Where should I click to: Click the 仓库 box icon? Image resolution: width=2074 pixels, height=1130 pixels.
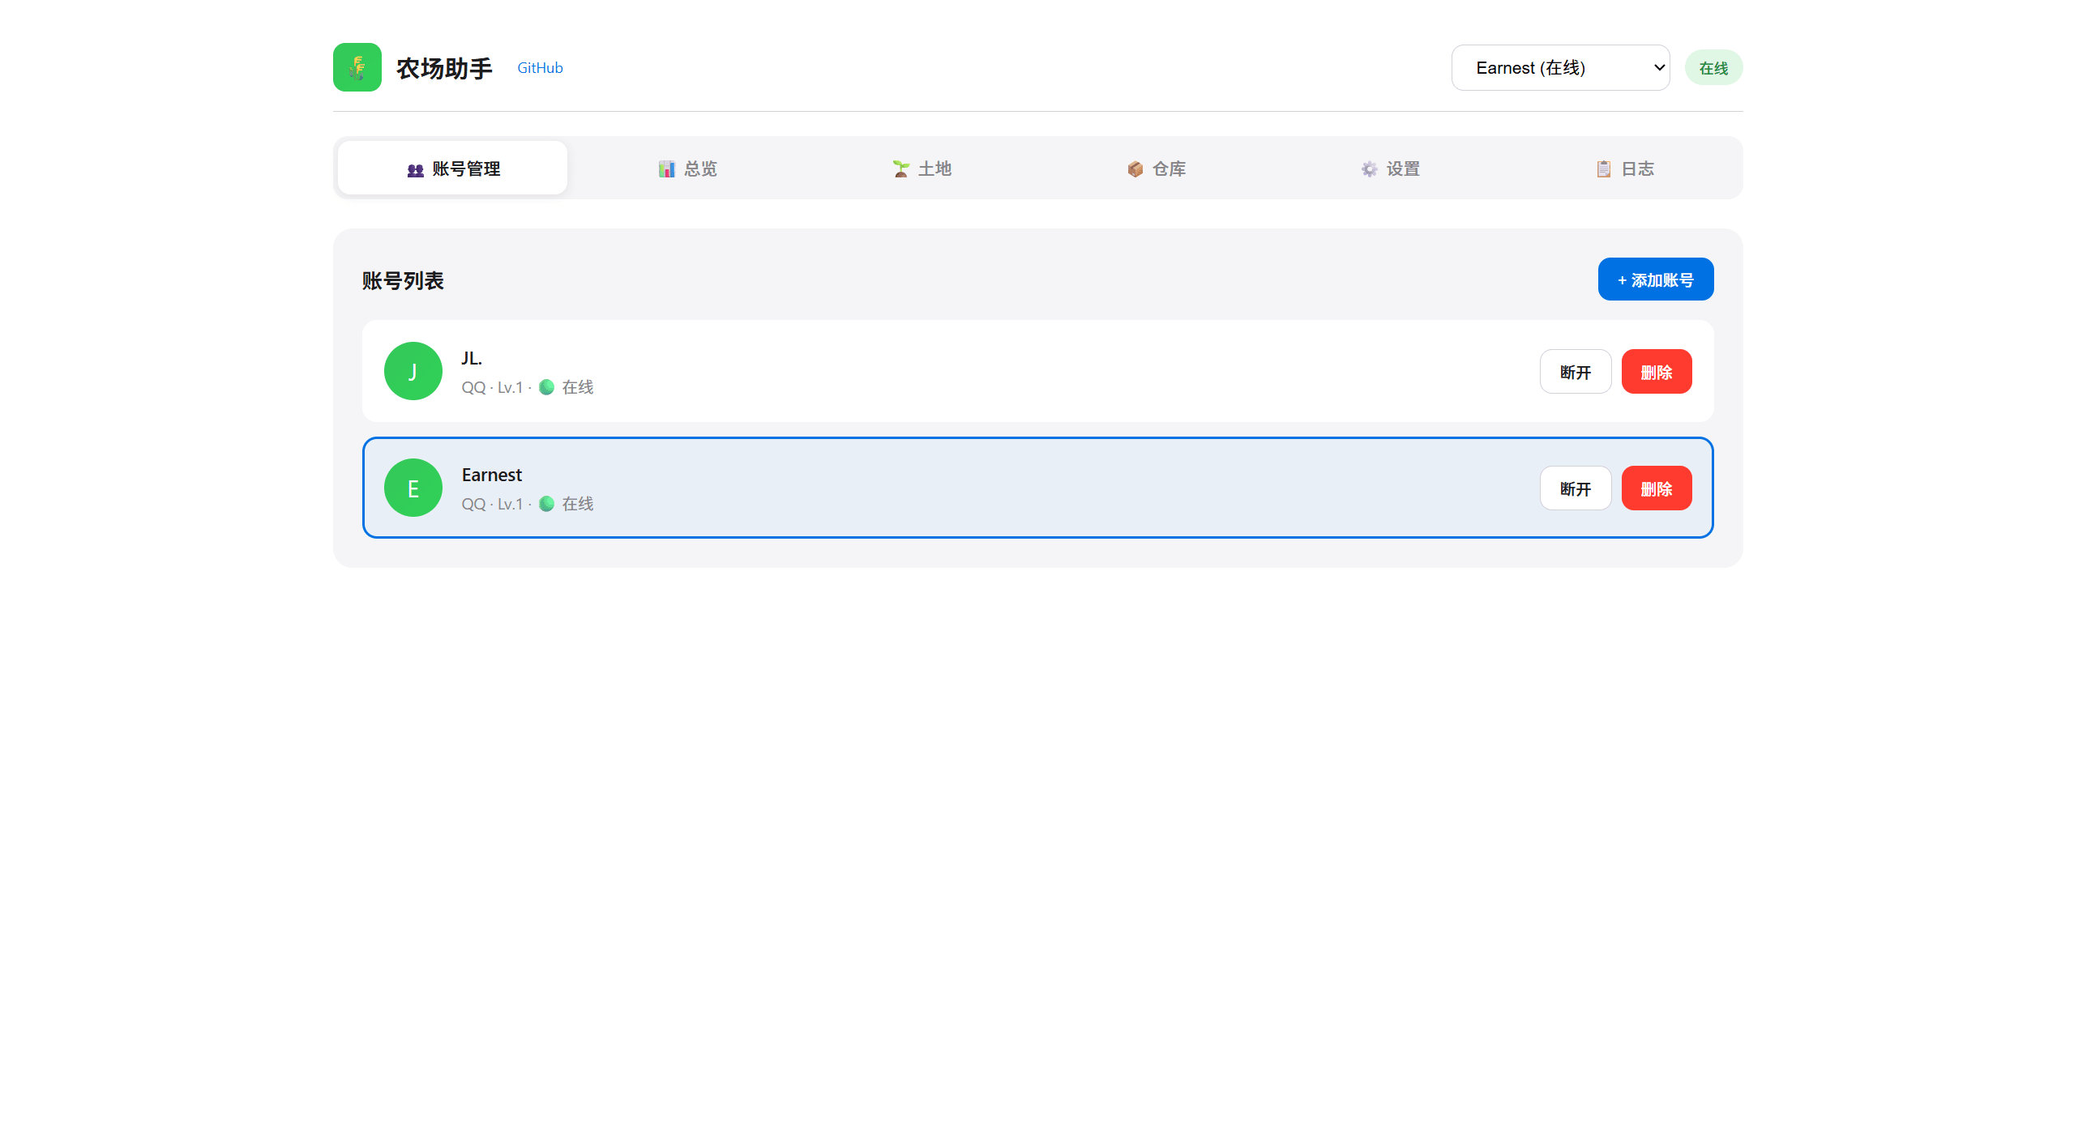(1135, 169)
